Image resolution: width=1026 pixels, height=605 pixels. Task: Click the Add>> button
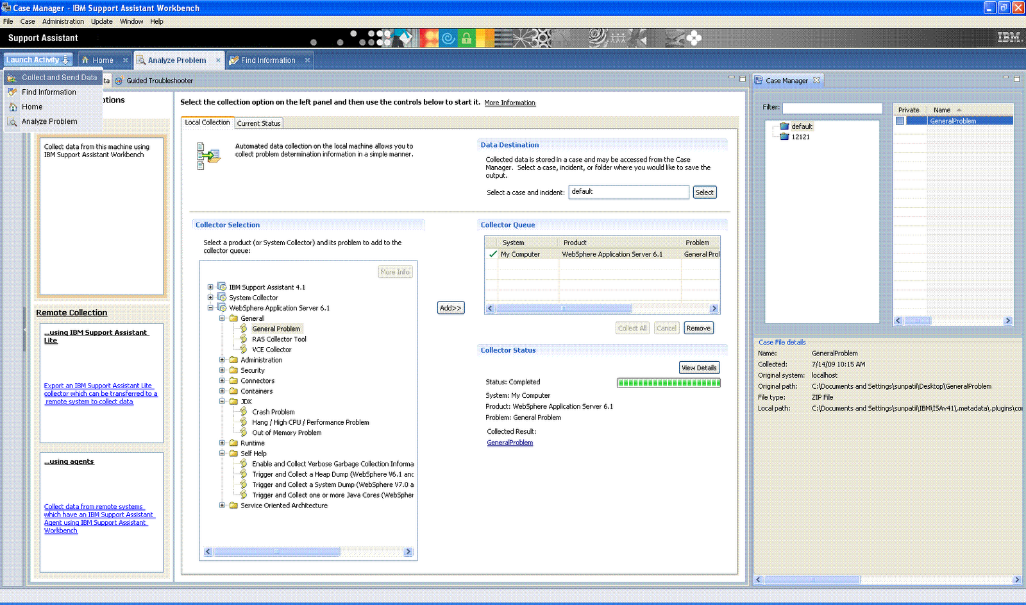tap(450, 308)
